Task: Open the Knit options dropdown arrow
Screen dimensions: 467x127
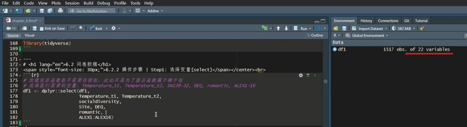Action: [107, 28]
